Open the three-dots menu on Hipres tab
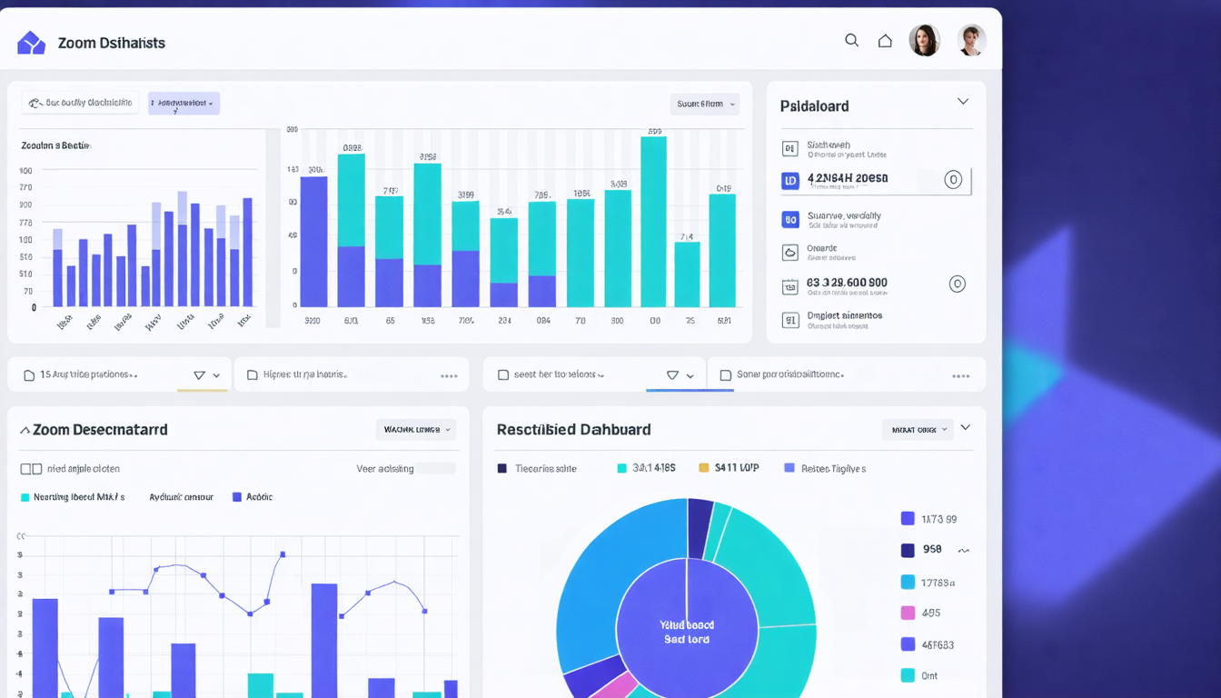The image size is (1221, 698). pos(449,375)
